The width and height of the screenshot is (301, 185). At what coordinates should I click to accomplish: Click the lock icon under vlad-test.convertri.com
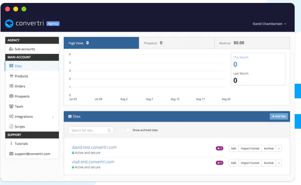pyautogui.click(x=73, y=167)
